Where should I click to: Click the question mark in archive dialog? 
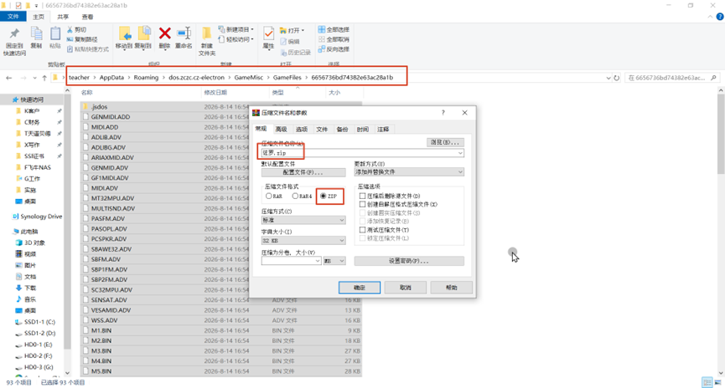443,113
